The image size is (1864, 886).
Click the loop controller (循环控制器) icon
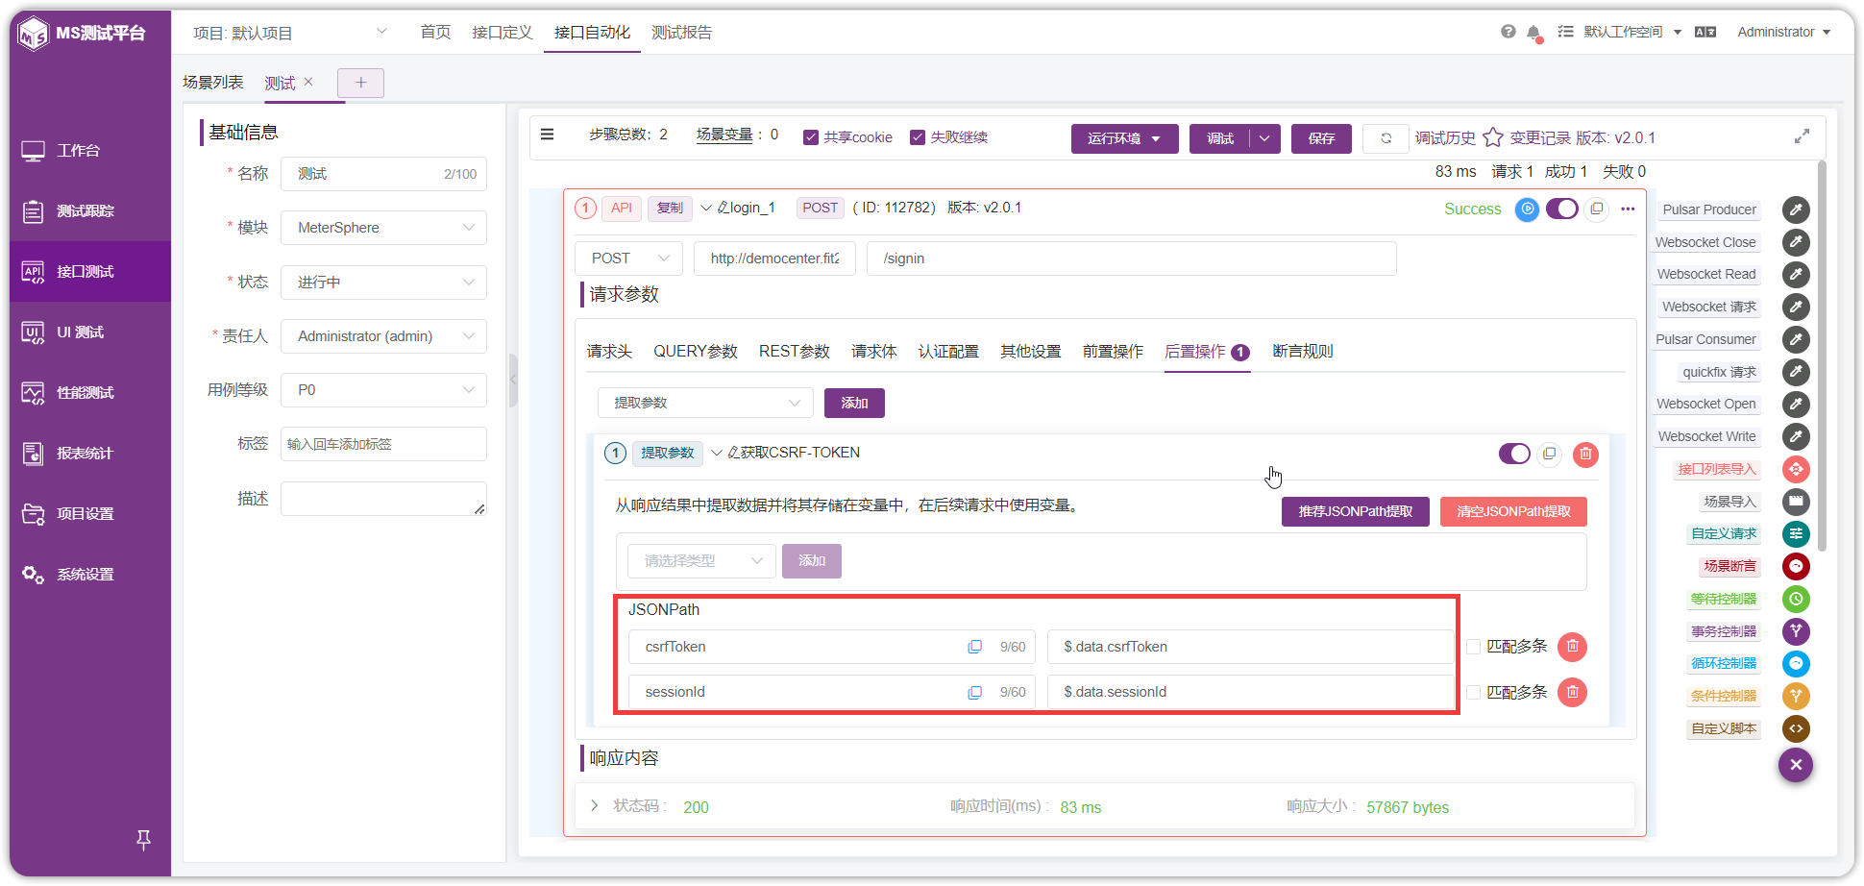click(x=1796, y=664)
